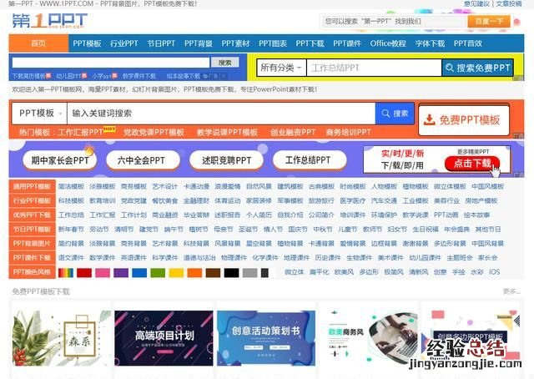Image resolution: width=534 pixels, height=379 pixels.
Task: Click the 更多 link beside 免费PPT模板下载
Action: (511, 291)
